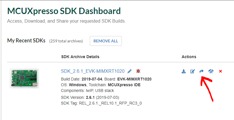Click the SDK Archive Details column header
Viewport: 234px width, 120px height.
coord(80,57)
